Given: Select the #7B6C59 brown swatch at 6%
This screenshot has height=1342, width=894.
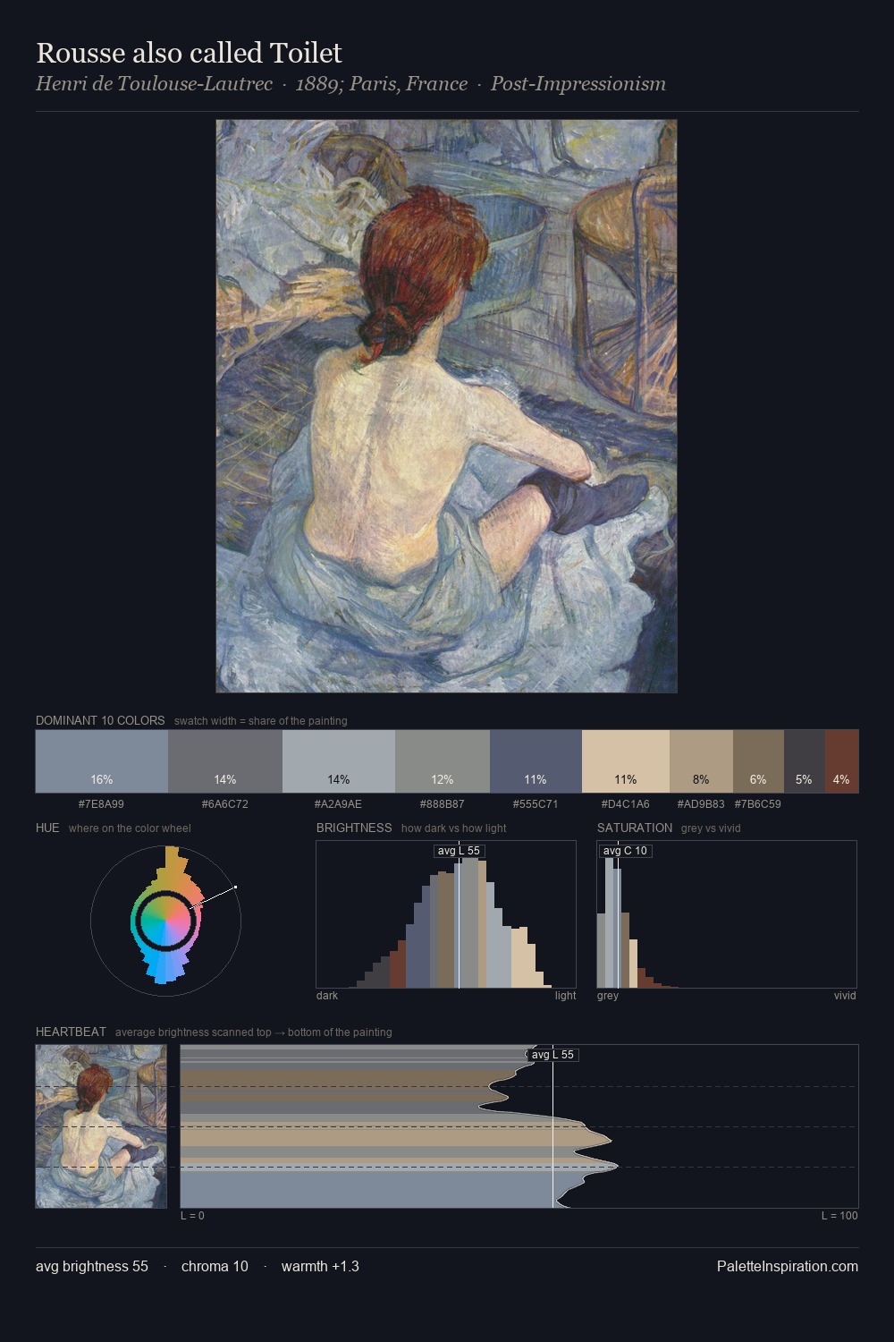Looking at the screenshot, I should click(x=758, y=761).
